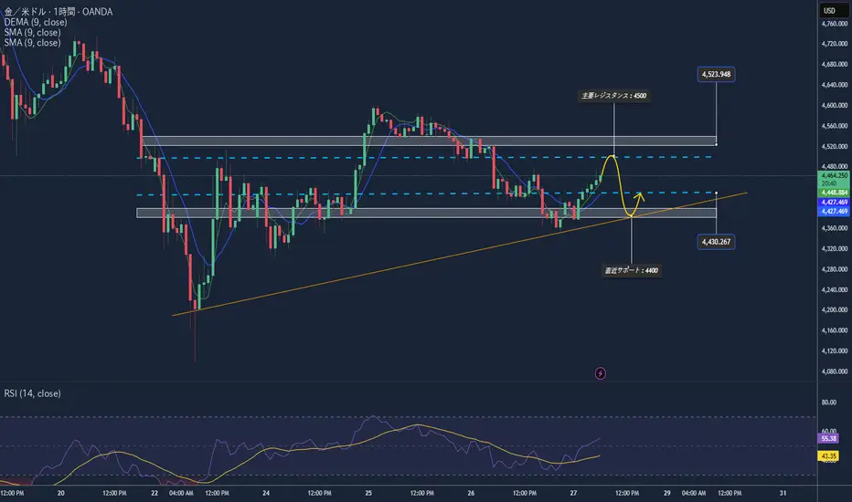This screenshot has width=852, height=502.
Task: Click the 80.00 level on RSI scale
Action: [x=828, y=403]
